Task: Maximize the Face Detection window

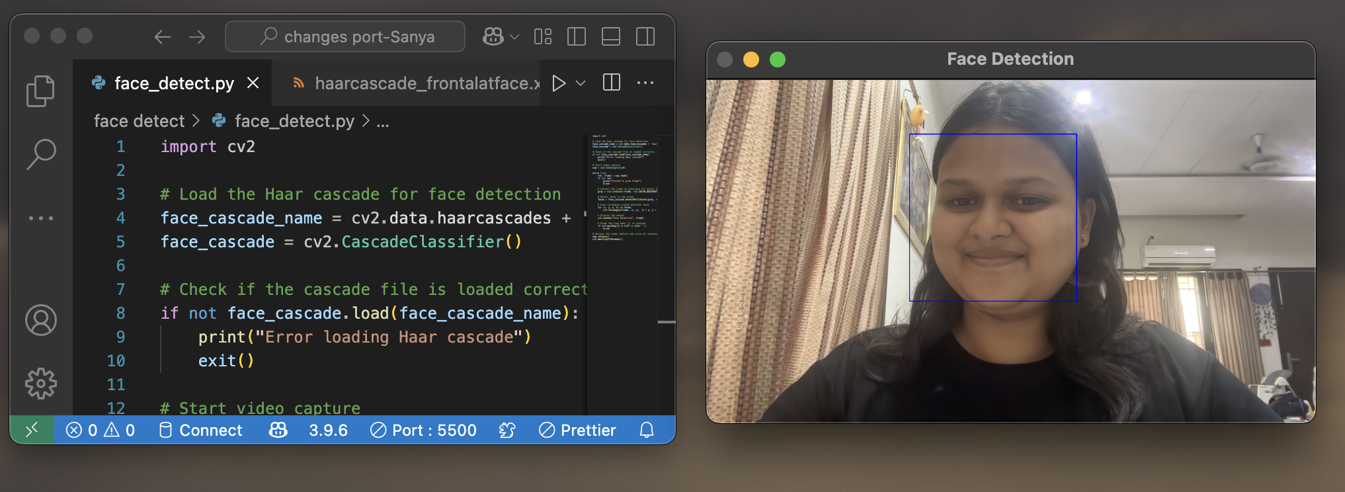Action: pos(778,60)
